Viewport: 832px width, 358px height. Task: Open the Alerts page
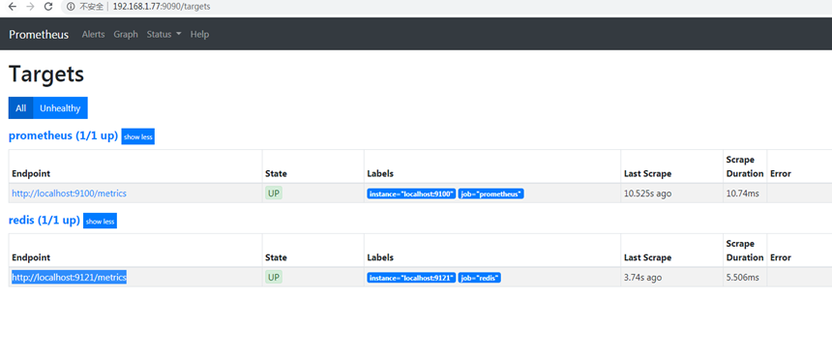tap(94, 34)
